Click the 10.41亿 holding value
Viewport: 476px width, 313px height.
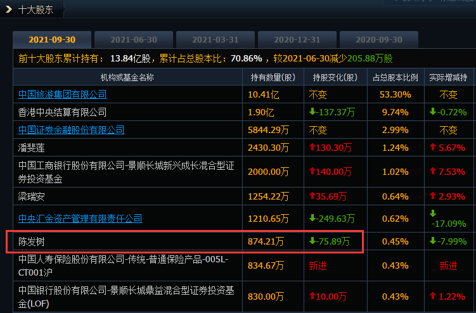(x=264, y=94)
